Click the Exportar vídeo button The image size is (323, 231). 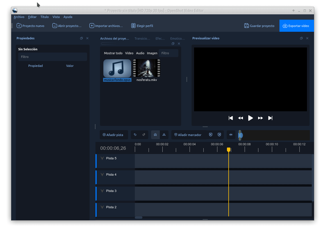click(296, 26)
